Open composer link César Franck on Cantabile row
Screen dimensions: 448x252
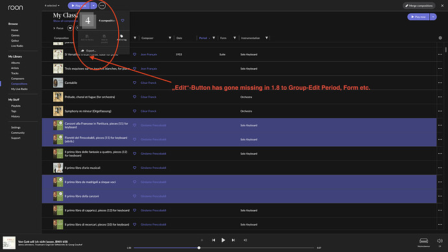(149, 82)
